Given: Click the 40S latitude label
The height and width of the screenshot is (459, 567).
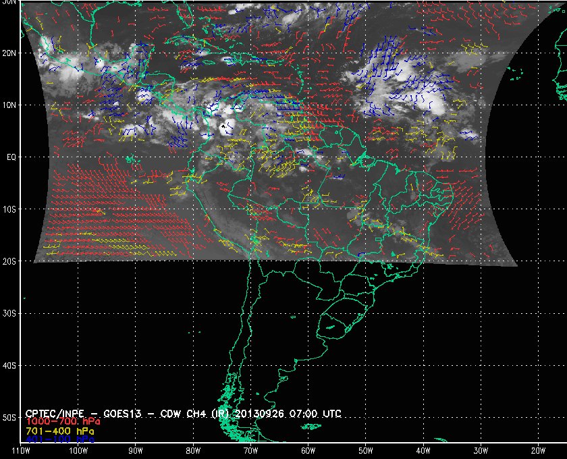Looking at the screenshot, I should pos(9,365).
